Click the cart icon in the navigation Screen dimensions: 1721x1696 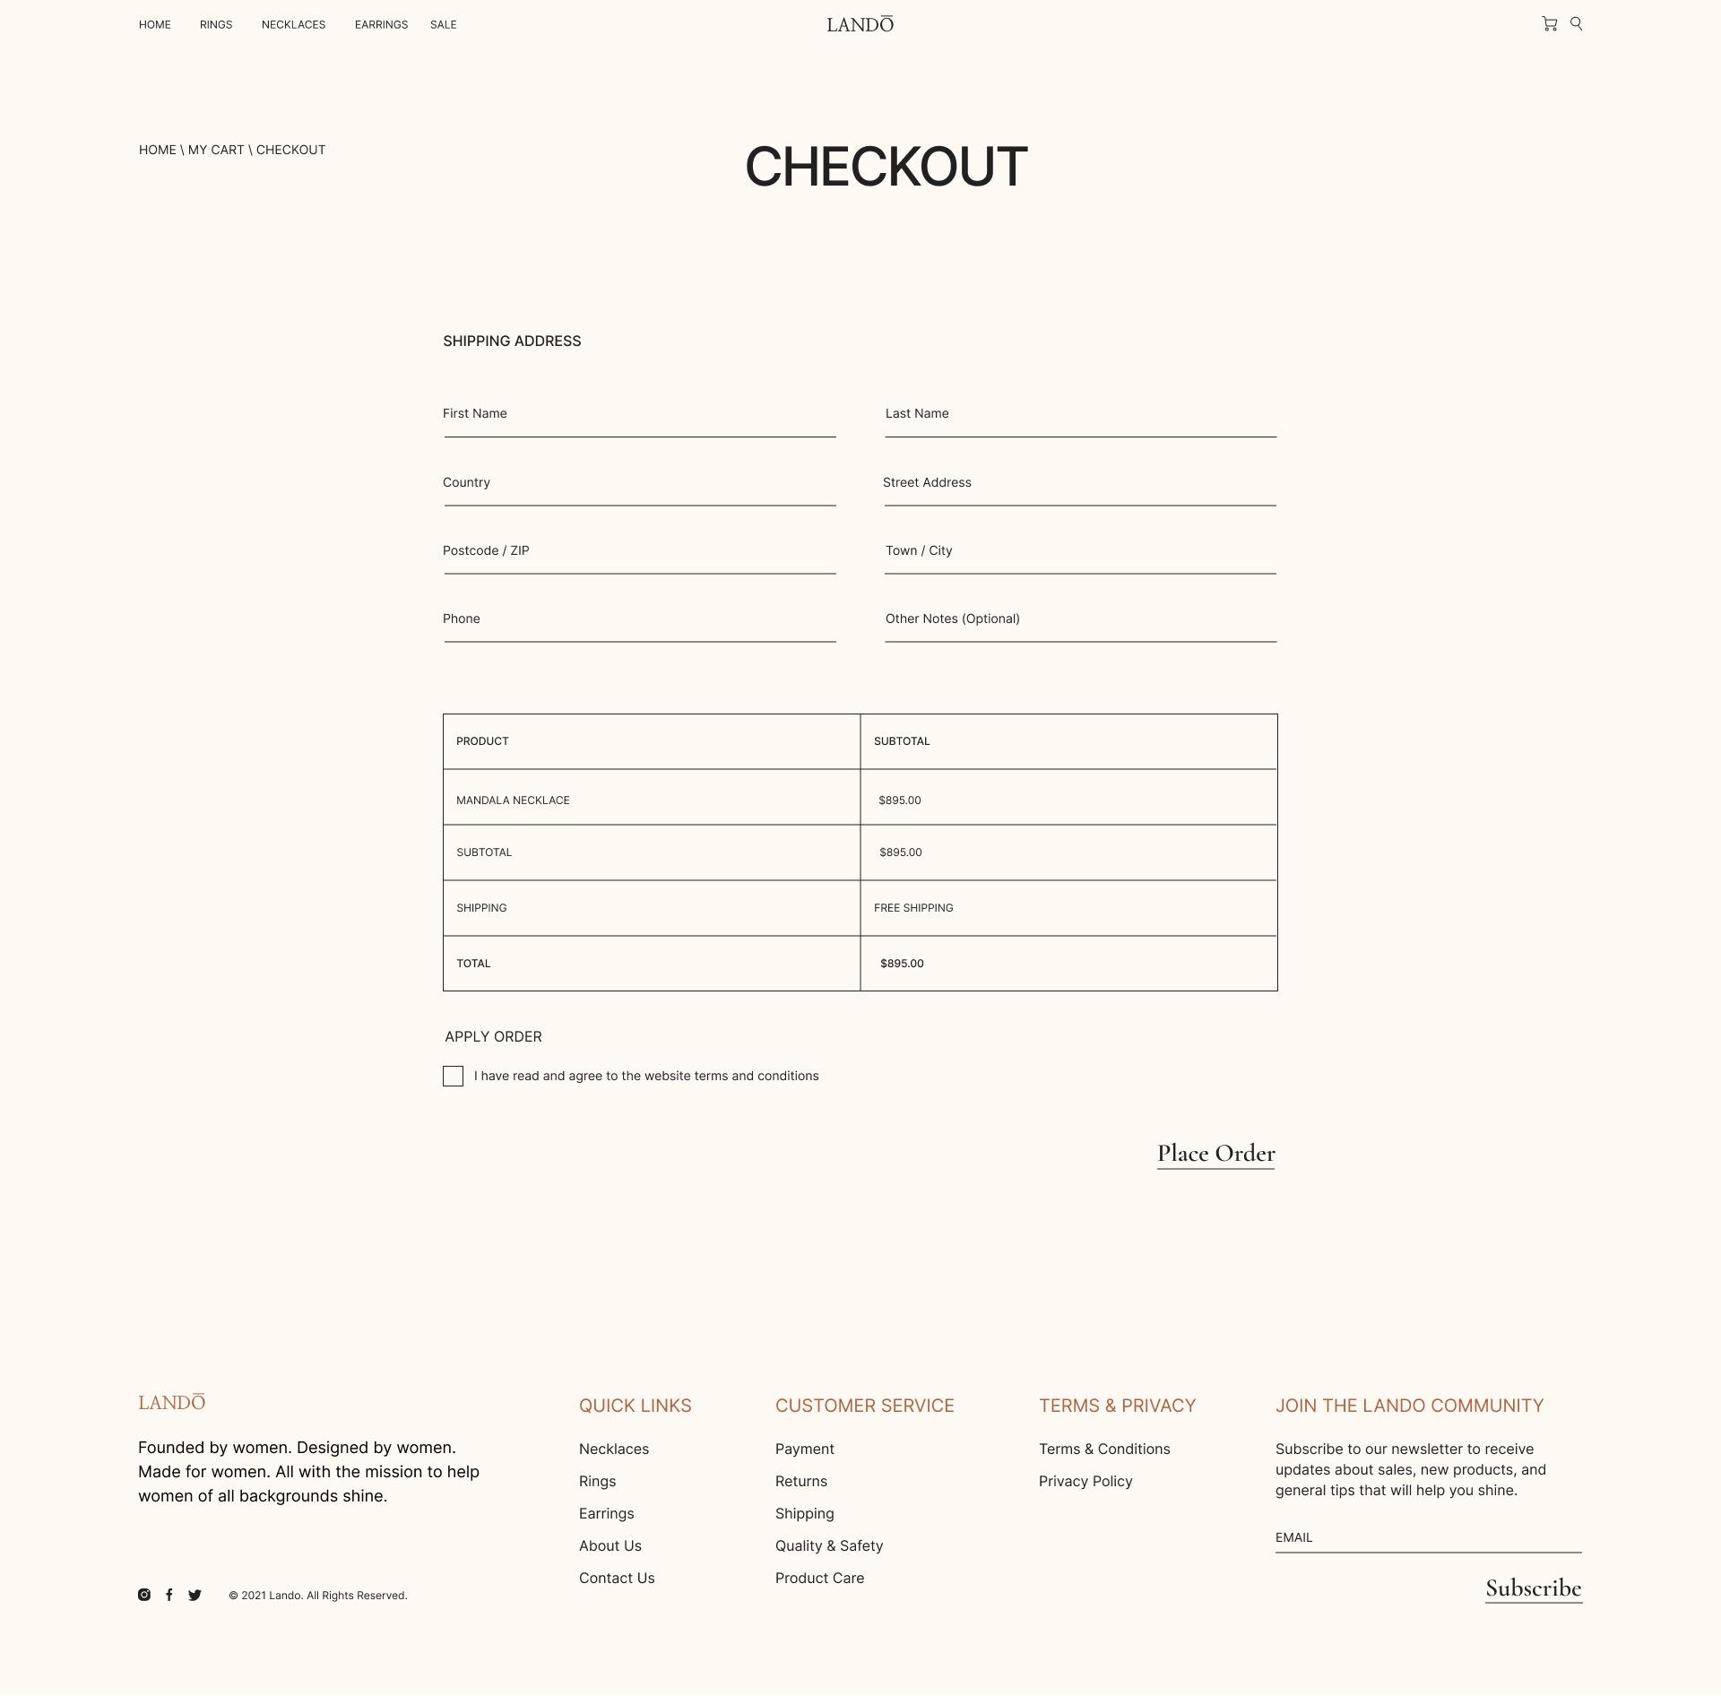click(1549, 25)
